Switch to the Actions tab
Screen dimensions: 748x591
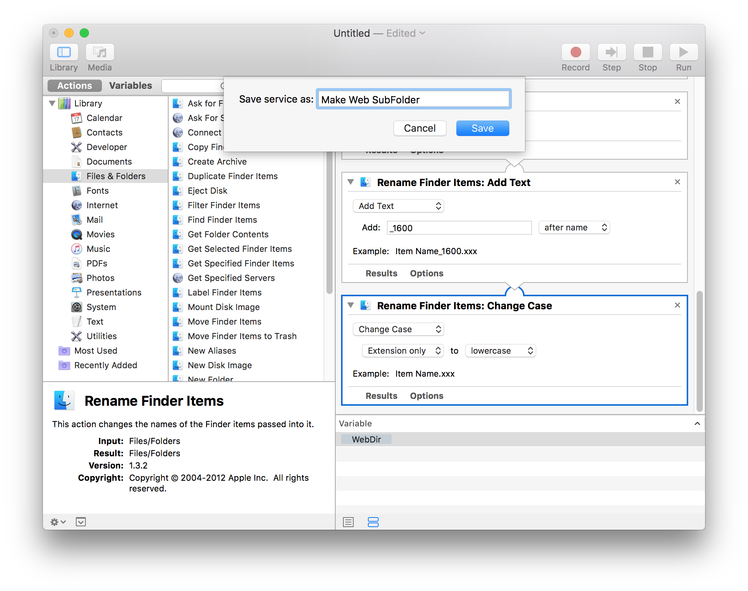point(75,85)
